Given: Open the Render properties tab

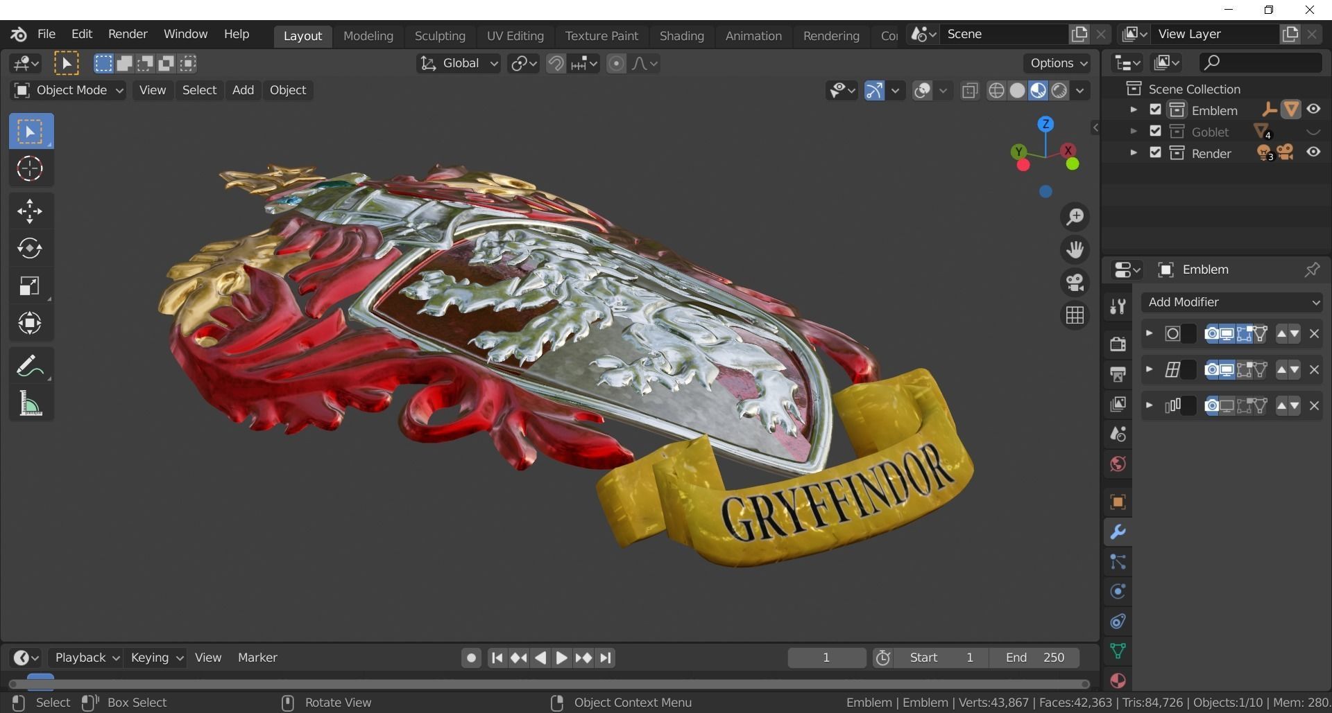Looking at the screenshot, I should [x=1118, y=344].
